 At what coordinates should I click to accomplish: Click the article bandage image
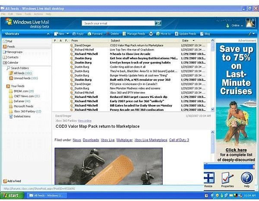[x=108, y=166]
